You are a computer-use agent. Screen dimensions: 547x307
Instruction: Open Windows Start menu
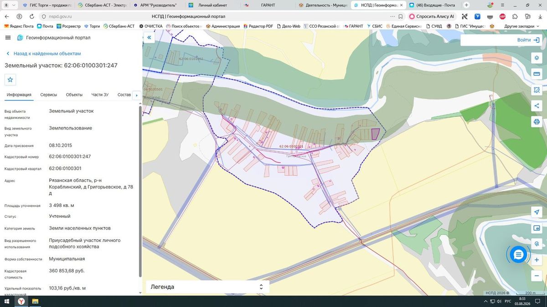click(x=6, y=302)
